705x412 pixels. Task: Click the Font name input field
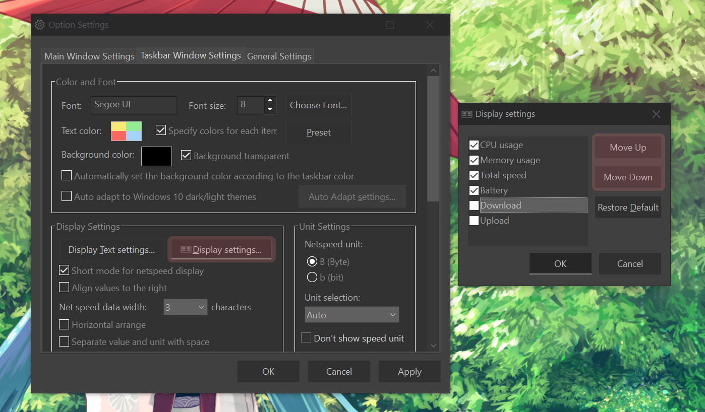[x=133, y=105]
